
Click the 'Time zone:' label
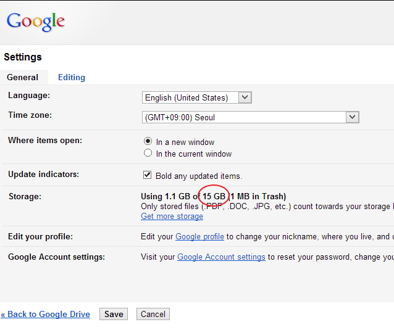(30, 115)
